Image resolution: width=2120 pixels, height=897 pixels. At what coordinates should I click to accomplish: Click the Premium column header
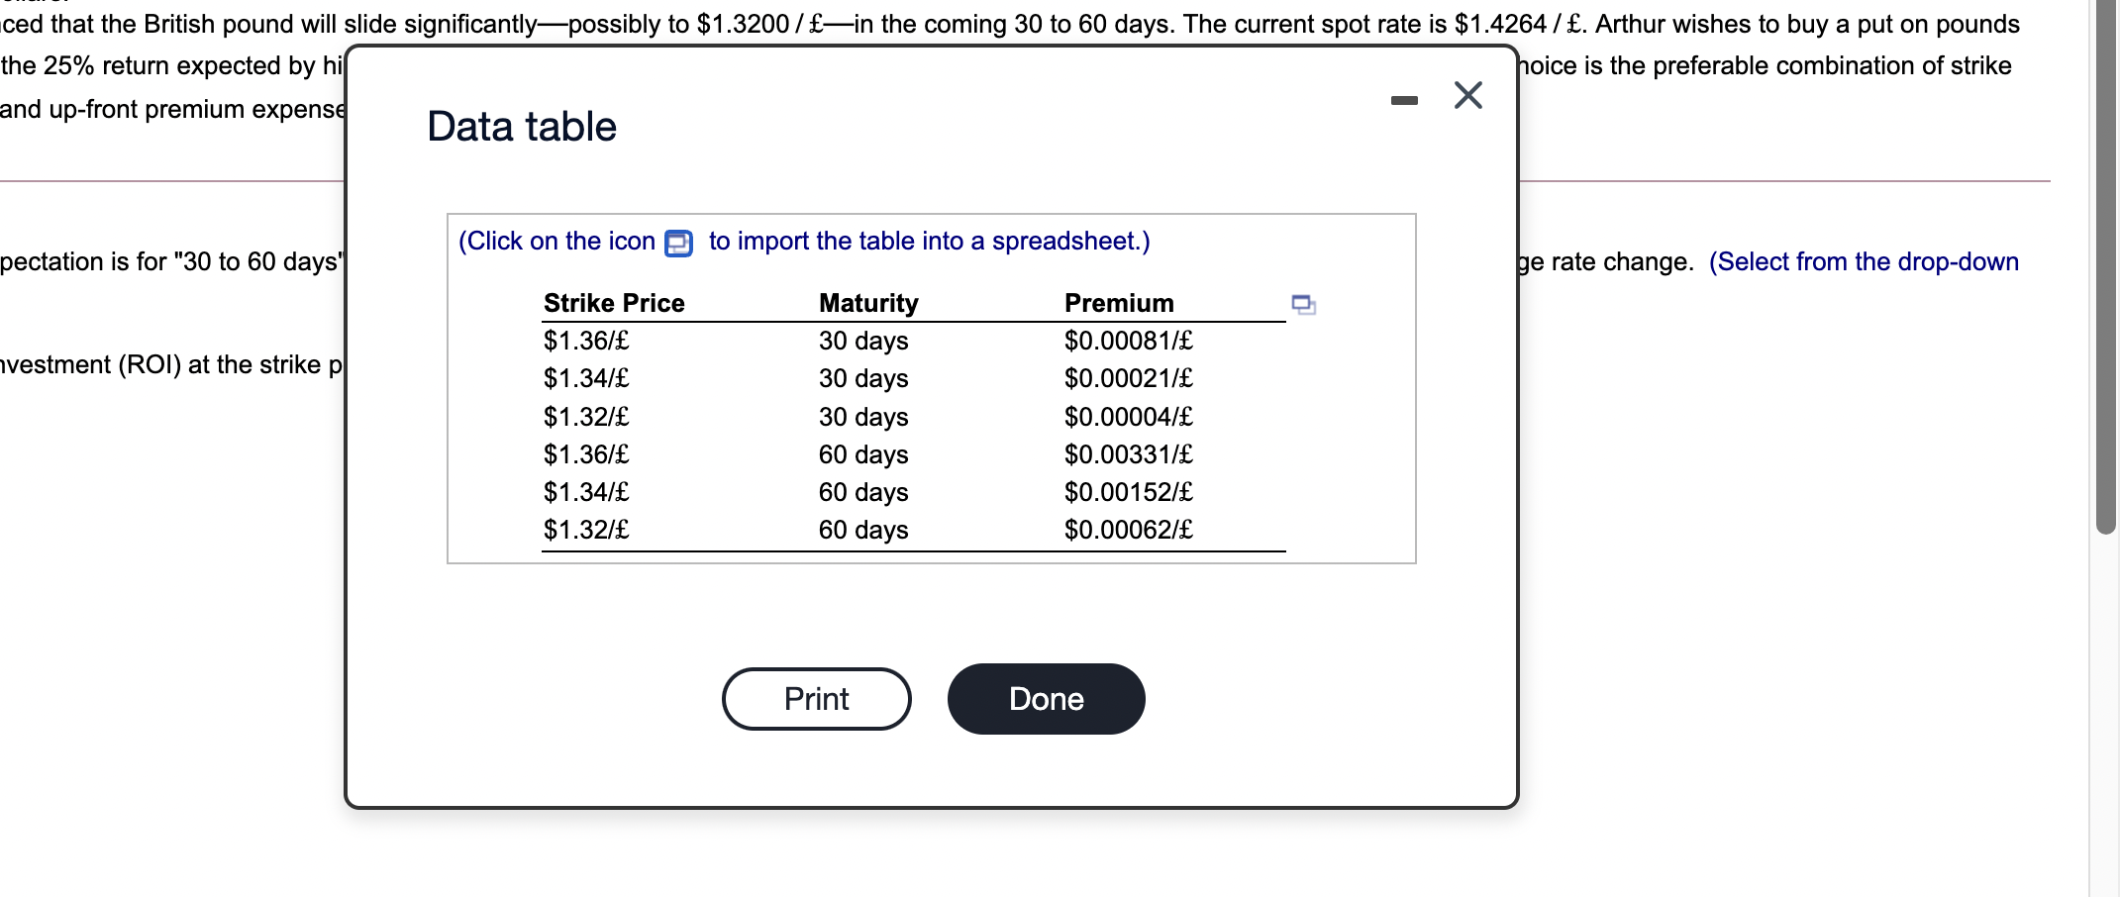click(1119, 303)
